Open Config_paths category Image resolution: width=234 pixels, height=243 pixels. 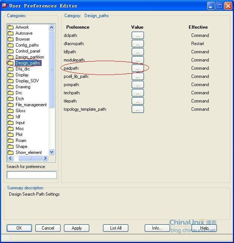point(27,45)
